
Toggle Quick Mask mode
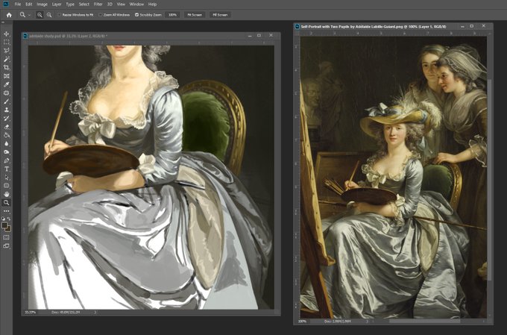pos(6,237)
